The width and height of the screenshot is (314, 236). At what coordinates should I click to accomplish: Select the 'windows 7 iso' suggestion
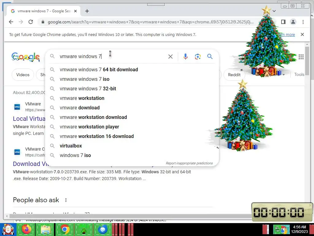click(132, 155)
